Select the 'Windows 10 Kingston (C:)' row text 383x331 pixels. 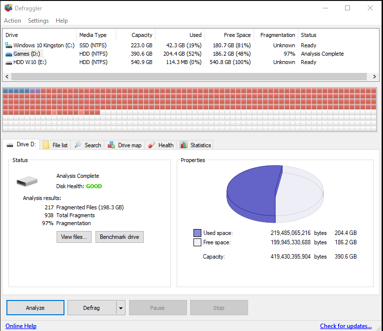coord(44,45)
